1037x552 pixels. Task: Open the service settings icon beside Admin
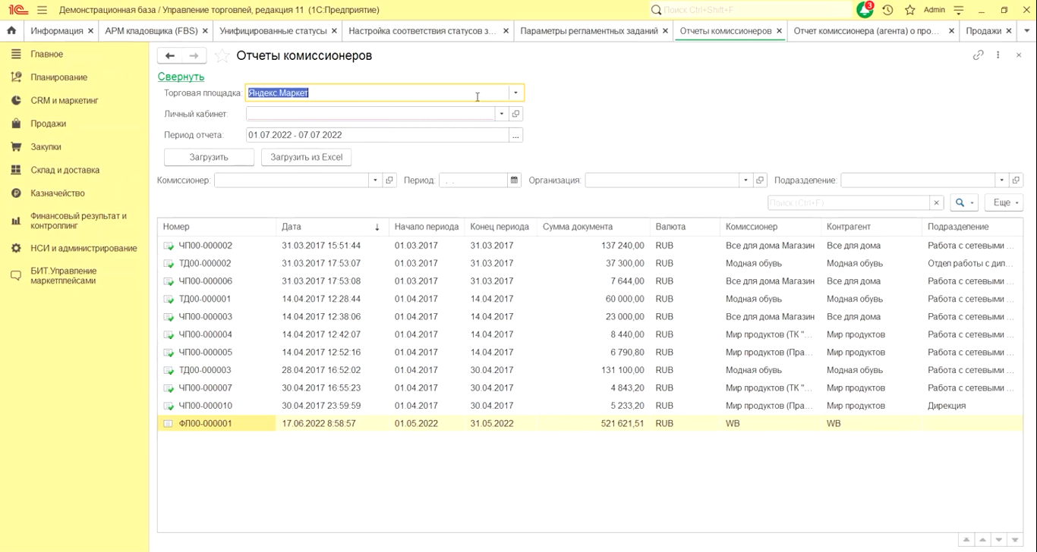(x=959, y=10)
